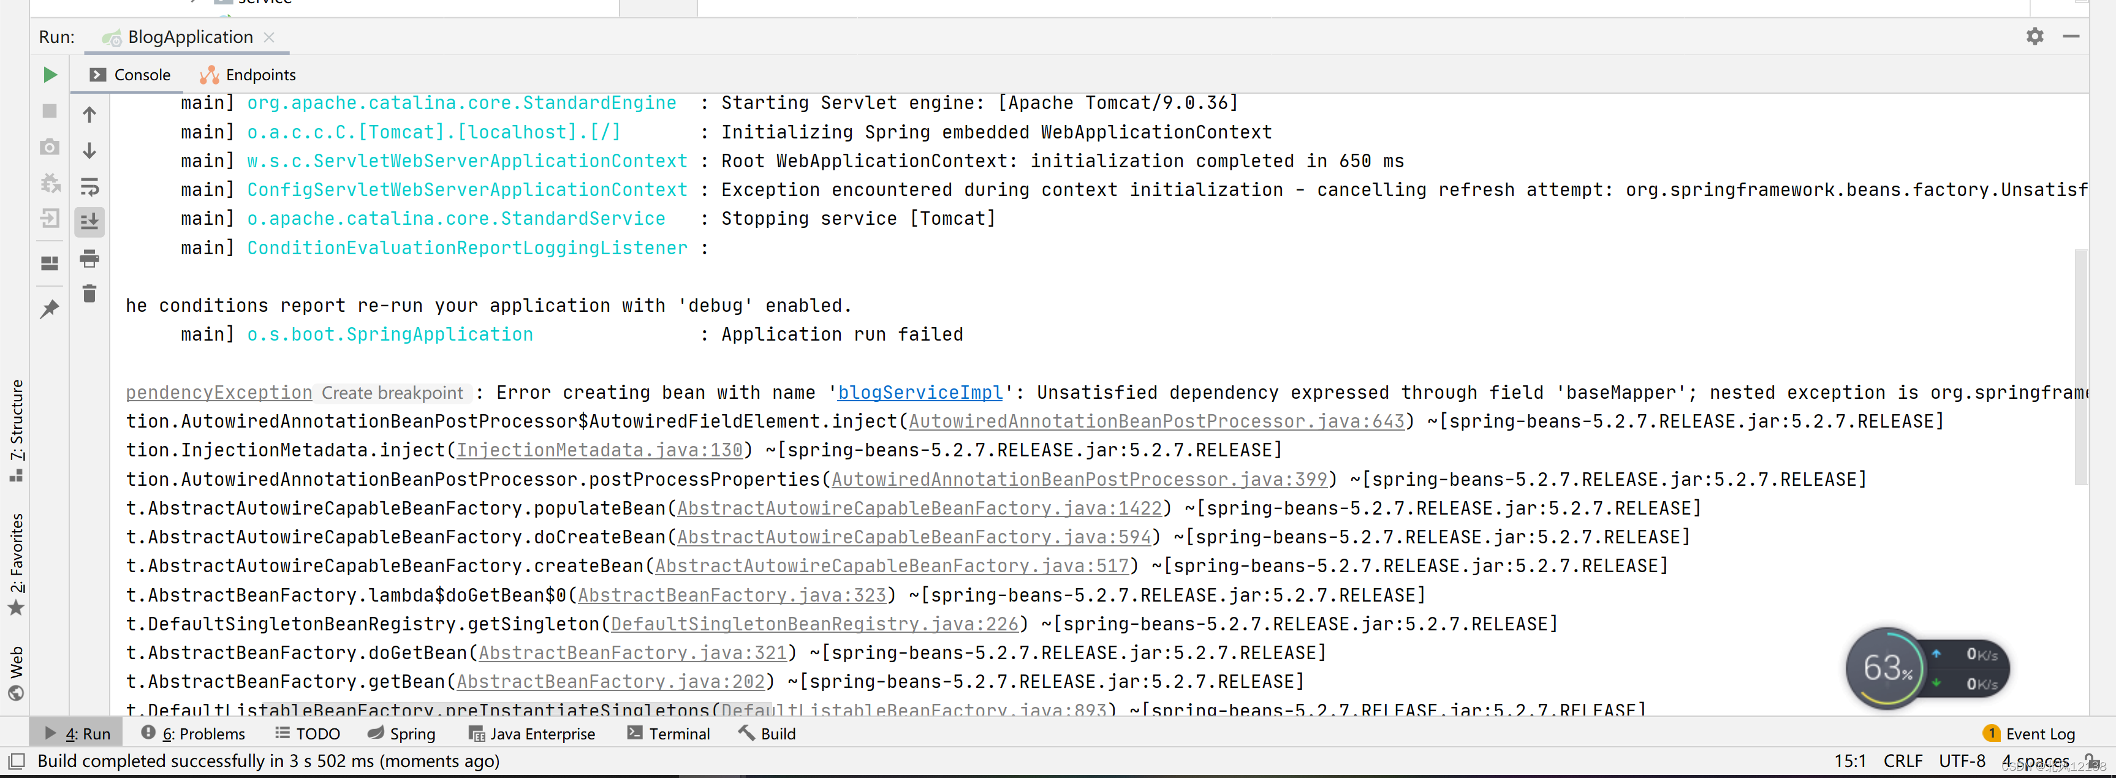Open blogServiceImpl link in error message
Image resolution: width=2116 pixels, height=778 pixels.
(x=920, y=393)
